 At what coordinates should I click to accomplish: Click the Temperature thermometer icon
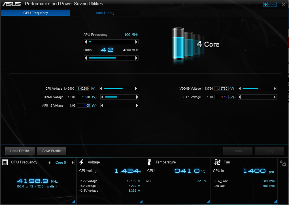(149, 162)
